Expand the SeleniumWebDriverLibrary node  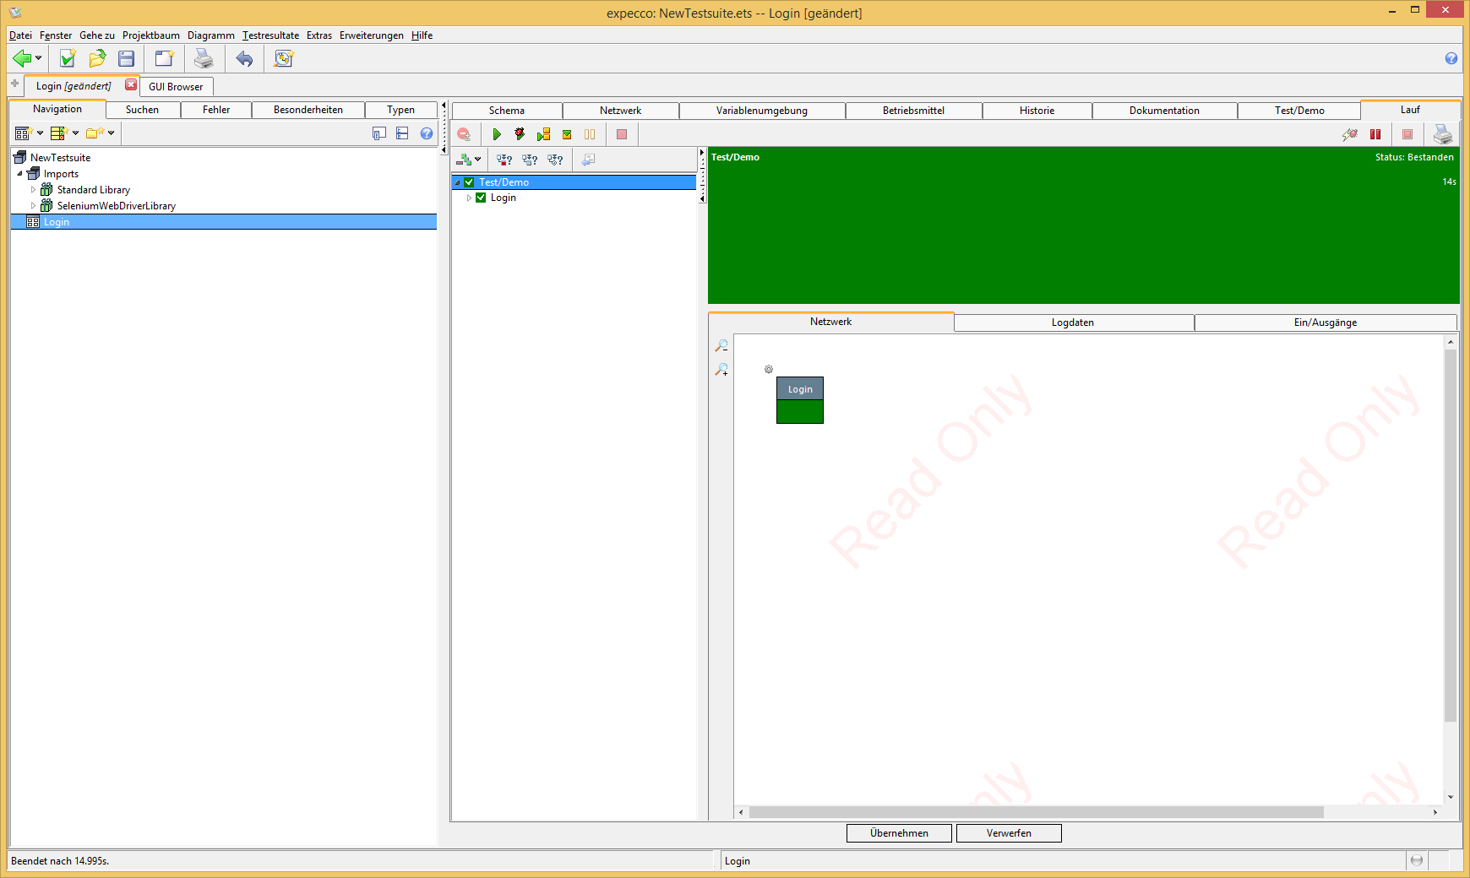[x=34, y=206]
